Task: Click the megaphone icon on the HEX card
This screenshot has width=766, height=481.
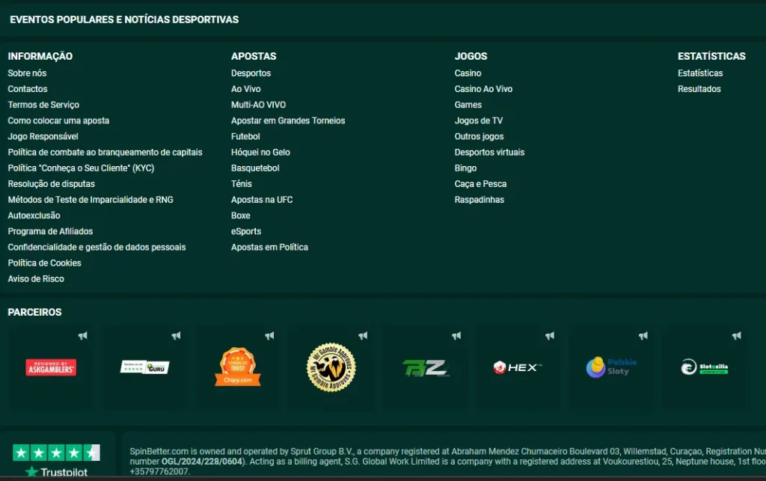Action: coord(550,335)
